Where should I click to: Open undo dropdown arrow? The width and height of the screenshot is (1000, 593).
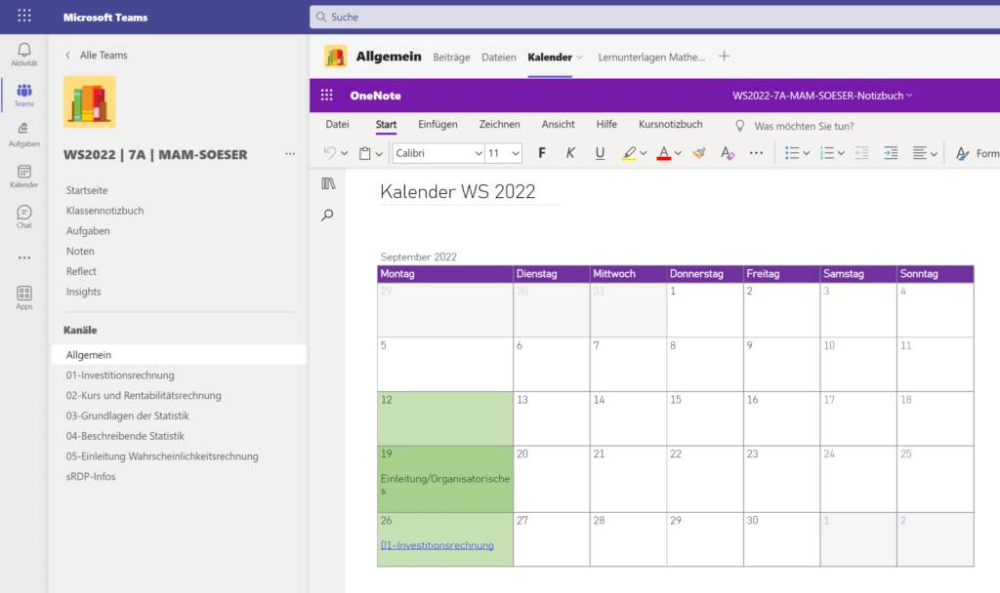point(345,153)
